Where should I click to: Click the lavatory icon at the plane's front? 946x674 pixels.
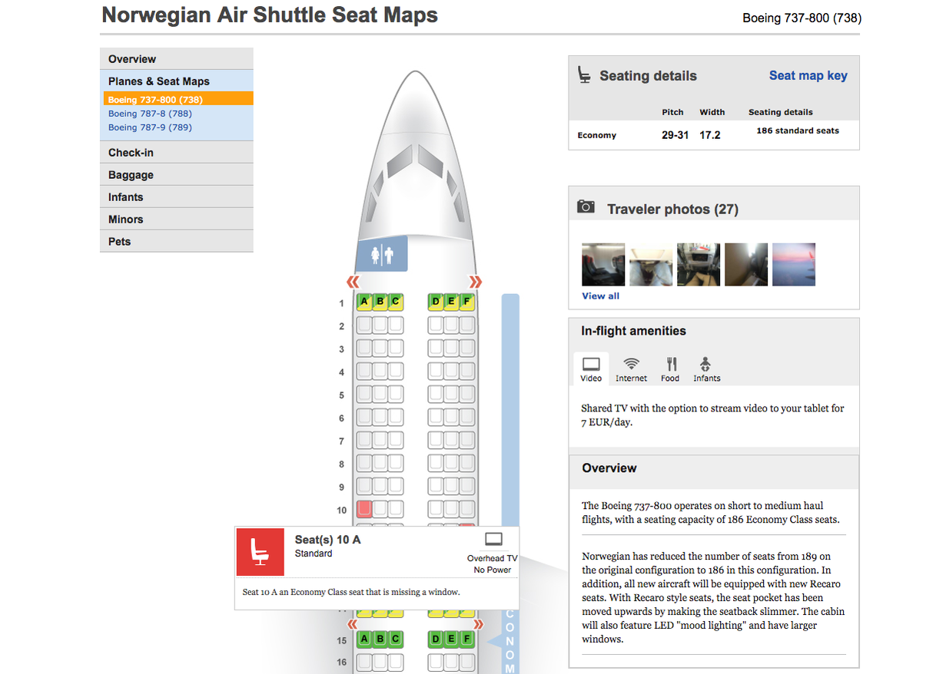coord(382,255)
